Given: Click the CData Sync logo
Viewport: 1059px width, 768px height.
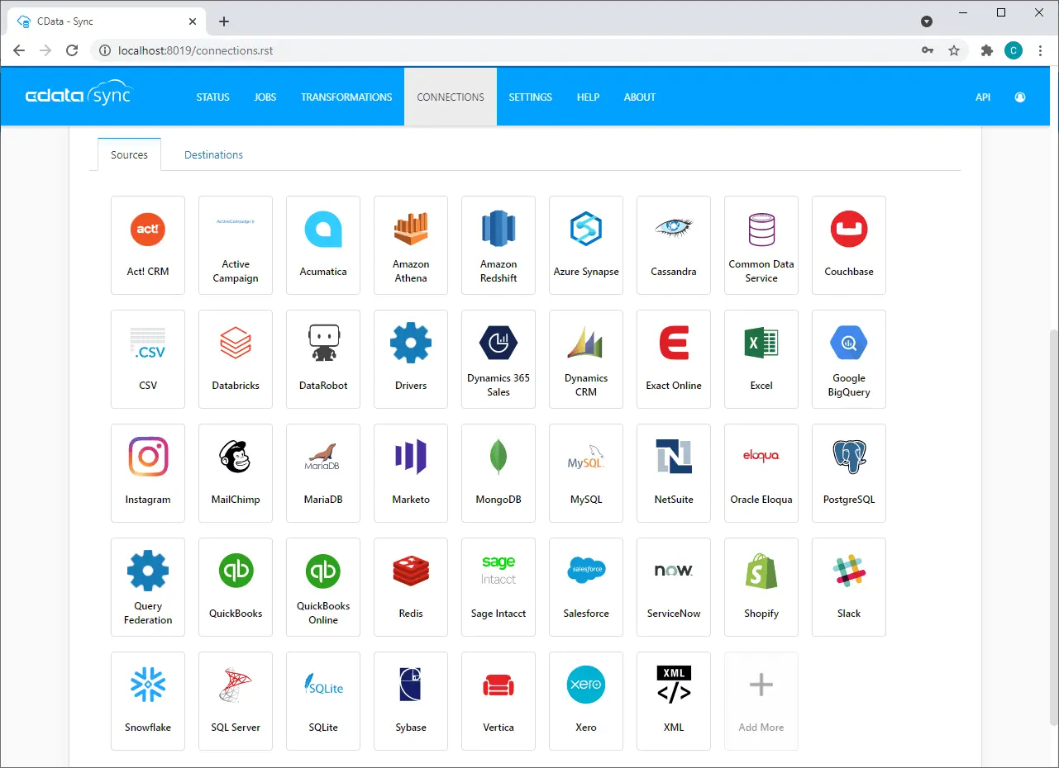Looking at the screenshot, I should click(79, 94).
